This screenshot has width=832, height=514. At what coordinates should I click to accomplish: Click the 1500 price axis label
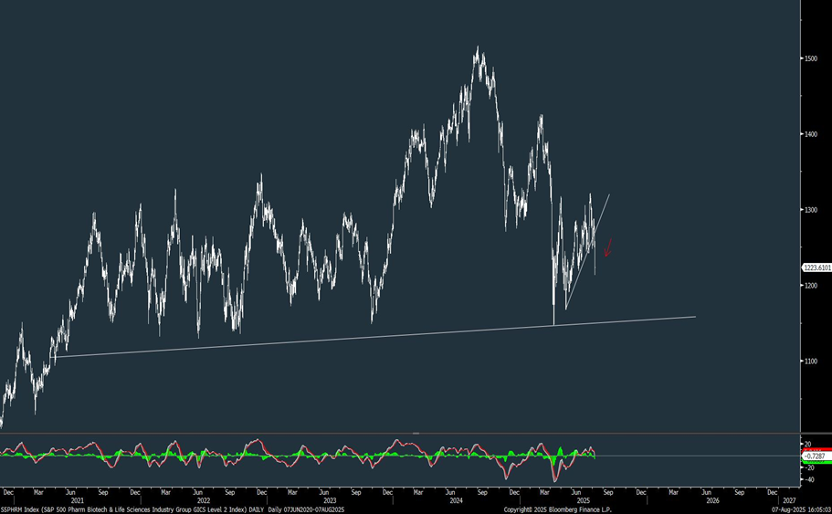[811, 58]
